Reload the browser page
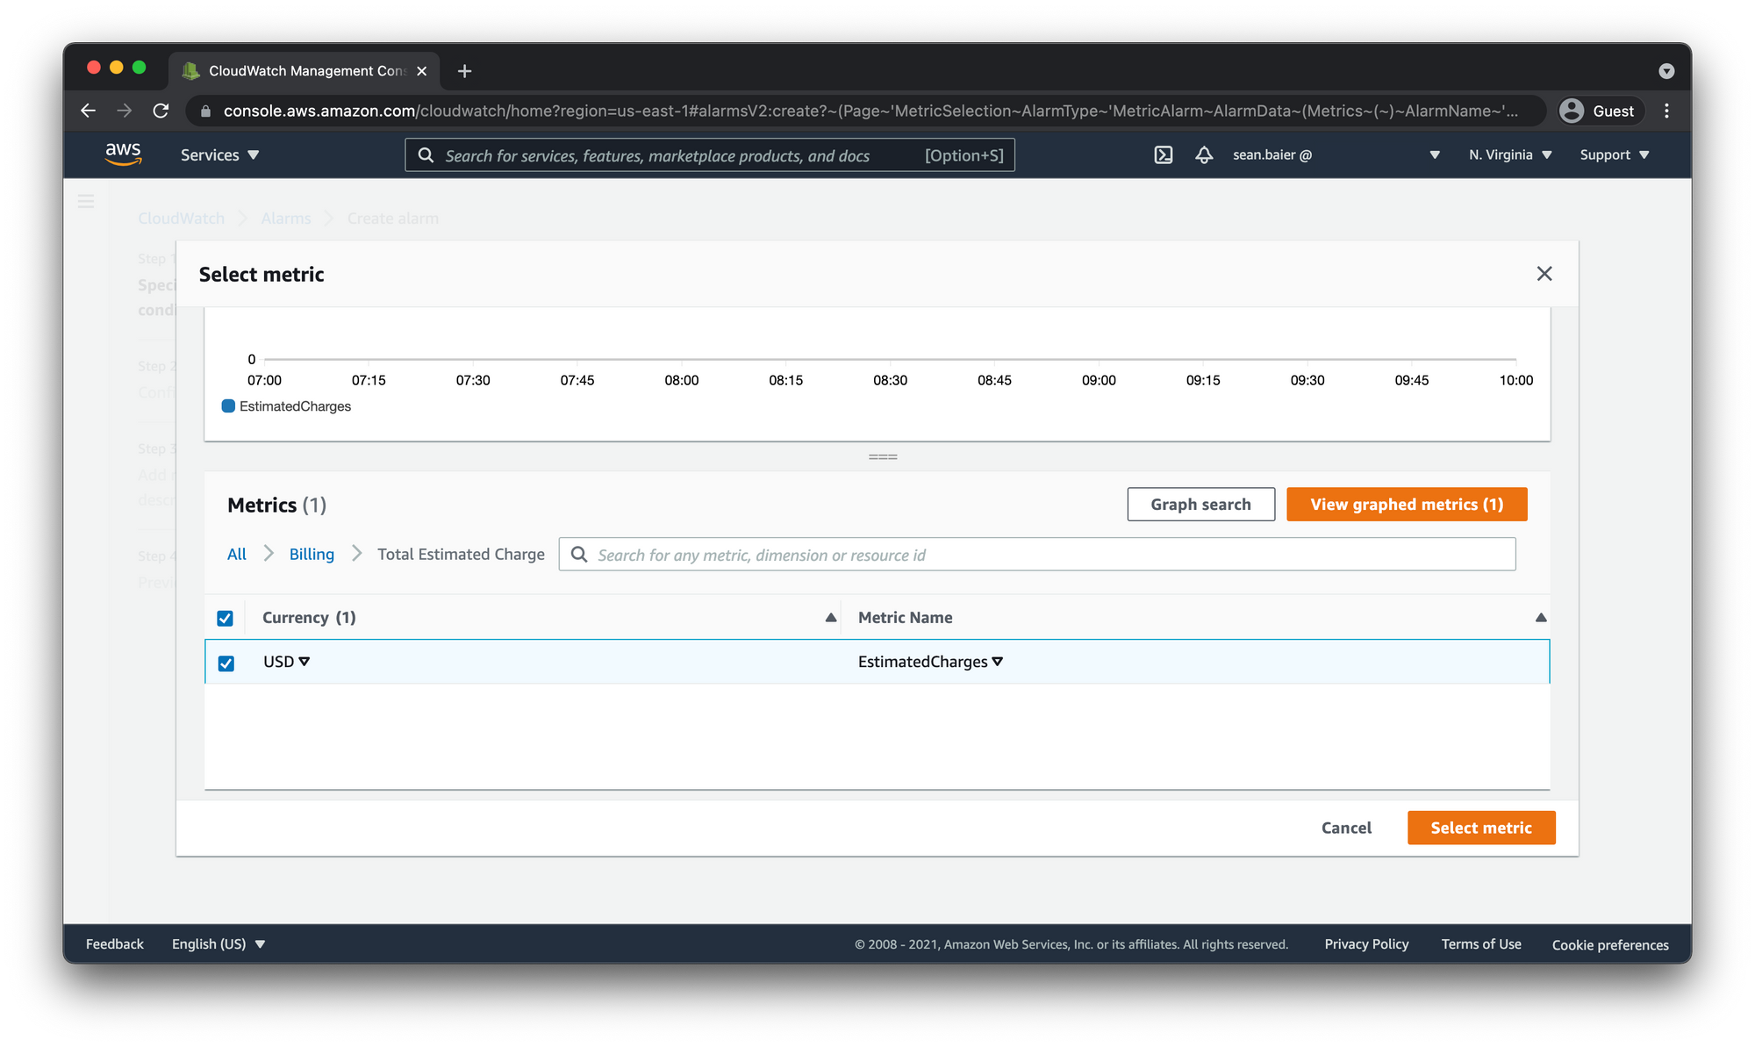The width and height of the screenshot is (1755, 1047). [x=161, y=111]
